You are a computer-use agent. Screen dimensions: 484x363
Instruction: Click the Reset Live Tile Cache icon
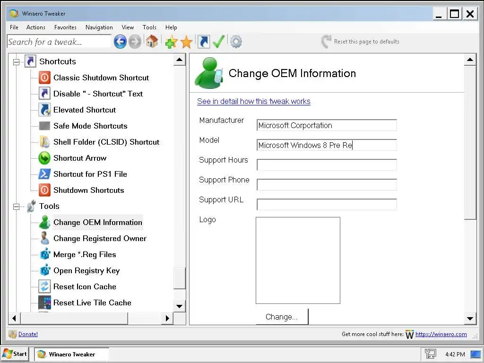click(x=44, y=302)
